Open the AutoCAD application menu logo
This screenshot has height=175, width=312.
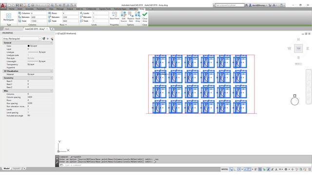[3, 6]
